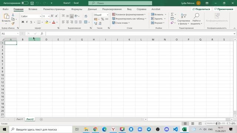Viewport: 237px width, 133px height.
Task: Increase font size with large A
Action: (x=52, y=16)
